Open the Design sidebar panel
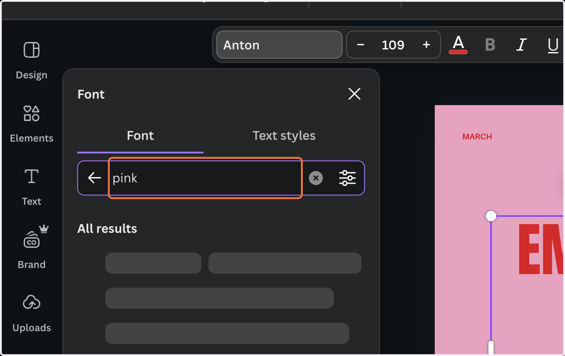The image size is (565, 356). tap(32, 61)
